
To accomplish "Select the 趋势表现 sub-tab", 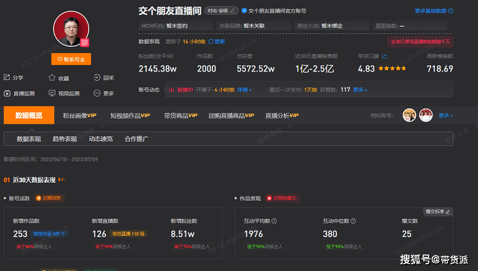I will 65,139.
